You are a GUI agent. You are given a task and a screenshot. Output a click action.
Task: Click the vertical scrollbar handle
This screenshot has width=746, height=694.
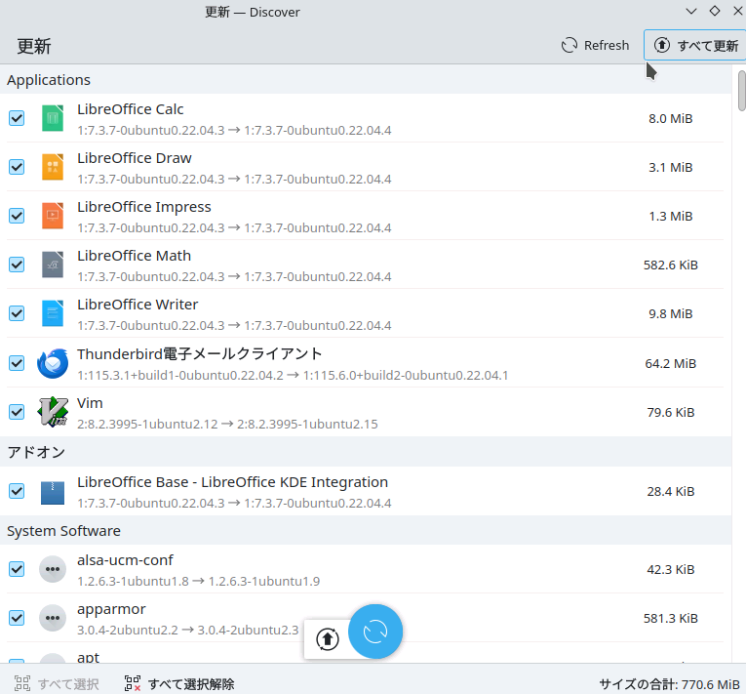pos(741,91)
